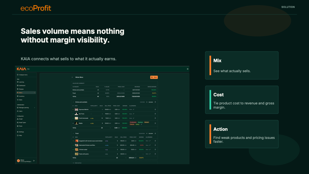Click the Add section button

[x=77, y=163]
